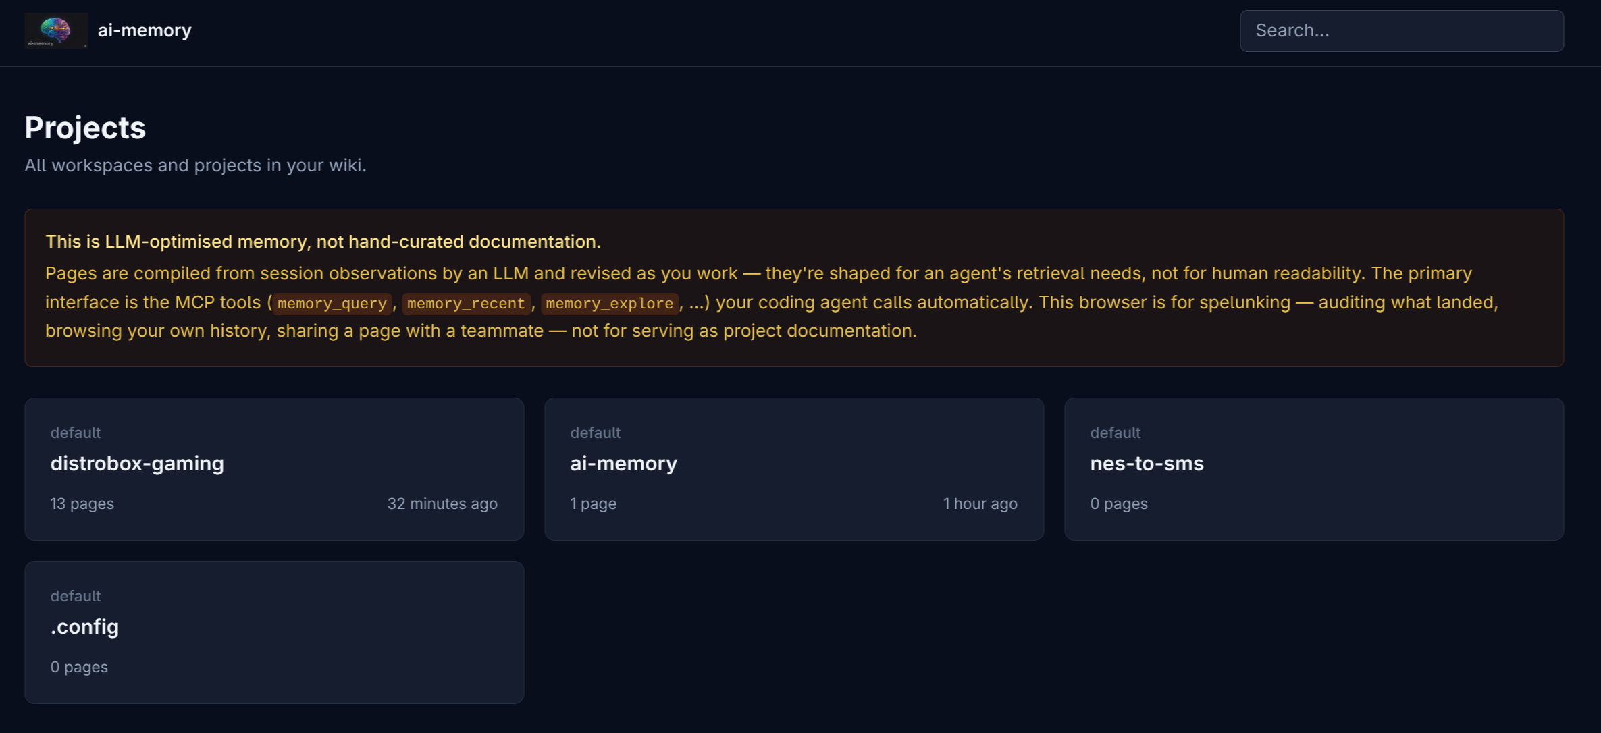Open the distrobox-gaming project card

tap(274, 468)
